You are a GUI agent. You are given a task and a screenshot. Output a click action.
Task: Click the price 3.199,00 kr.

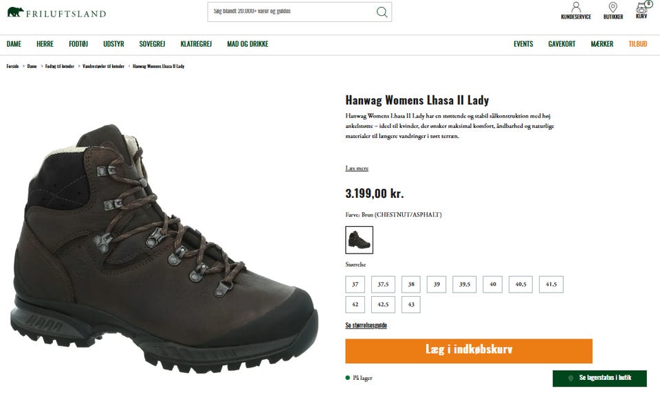pos(374,194)
